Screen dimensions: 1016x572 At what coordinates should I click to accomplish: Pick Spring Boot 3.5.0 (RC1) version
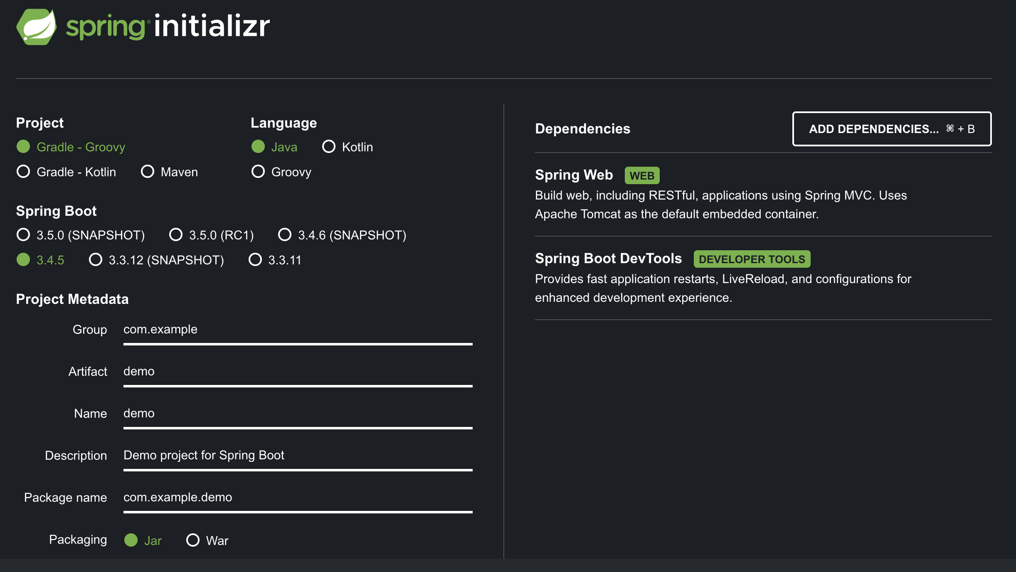(x=212, y=235)
